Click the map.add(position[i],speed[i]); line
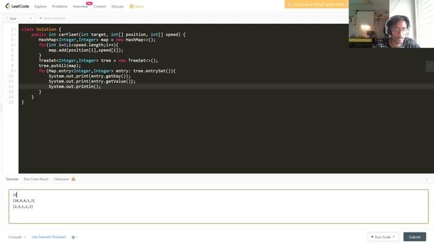The image size is (434, 244). 86,50
